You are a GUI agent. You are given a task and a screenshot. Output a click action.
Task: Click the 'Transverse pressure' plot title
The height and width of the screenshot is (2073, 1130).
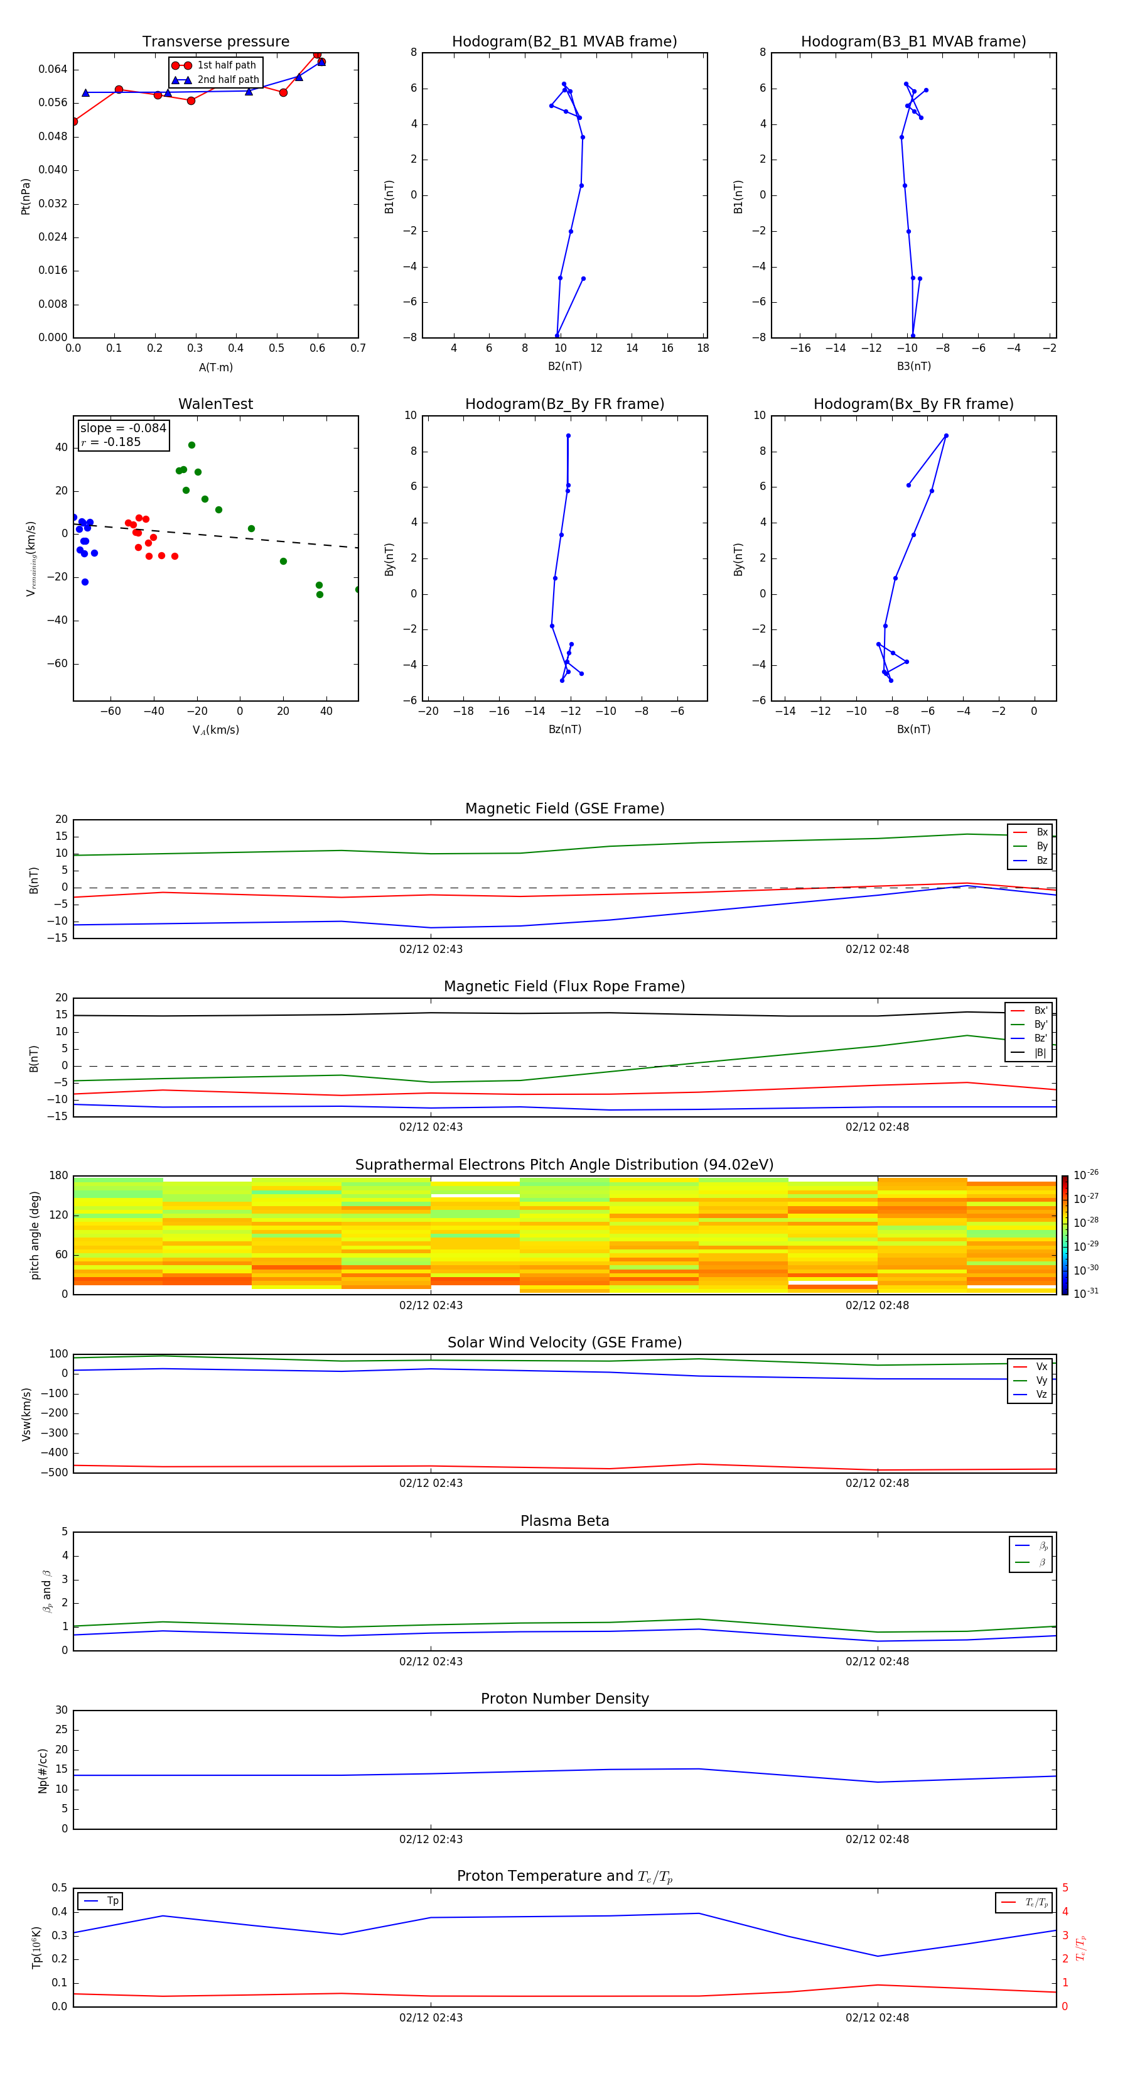(x=215, y=42)
